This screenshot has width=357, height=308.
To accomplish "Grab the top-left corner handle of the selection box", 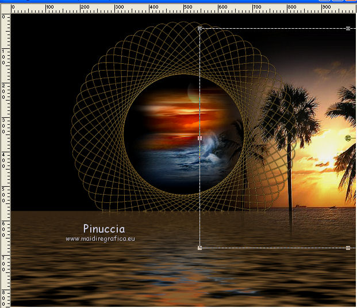I will [199, 29].
